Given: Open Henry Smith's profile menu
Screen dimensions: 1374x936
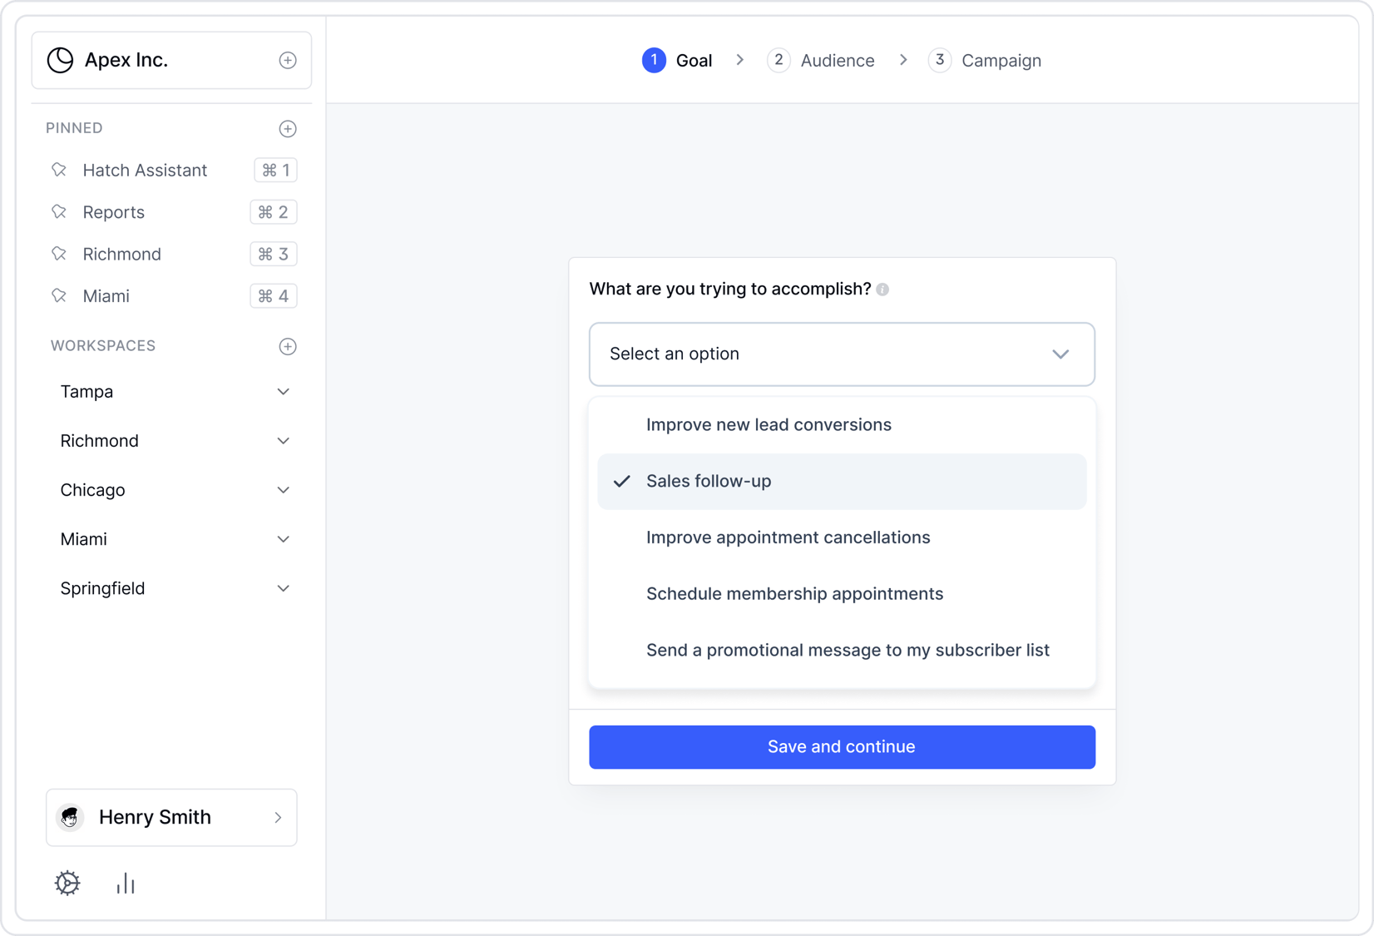Looking at the screenshot, I should [171, 817].
